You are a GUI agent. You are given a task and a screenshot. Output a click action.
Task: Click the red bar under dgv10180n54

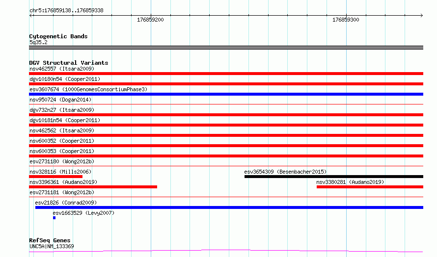(226, 84)
